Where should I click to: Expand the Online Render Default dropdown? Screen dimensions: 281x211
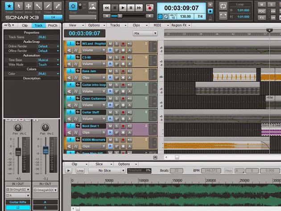(x=48, y=46)
